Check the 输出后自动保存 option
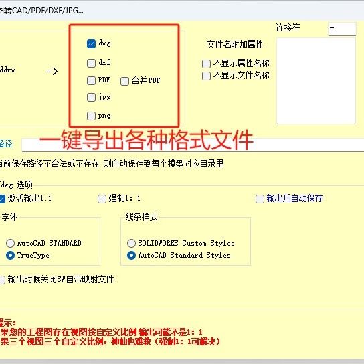The width and height of the screenshot is (364, 364). point(260,199)
